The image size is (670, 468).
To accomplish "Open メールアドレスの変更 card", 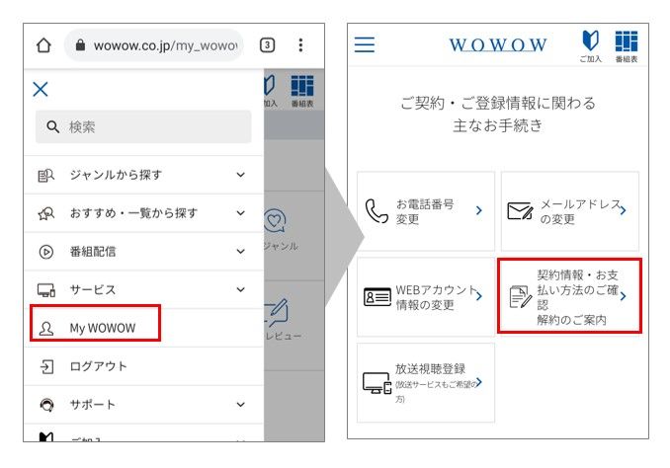I will [570, 211].
